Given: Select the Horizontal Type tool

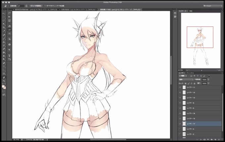Looking at the screenshot, I should 4,67.
